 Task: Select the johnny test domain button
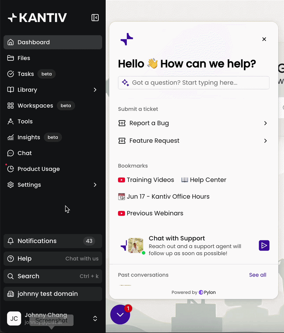click(x=53, y=294)
